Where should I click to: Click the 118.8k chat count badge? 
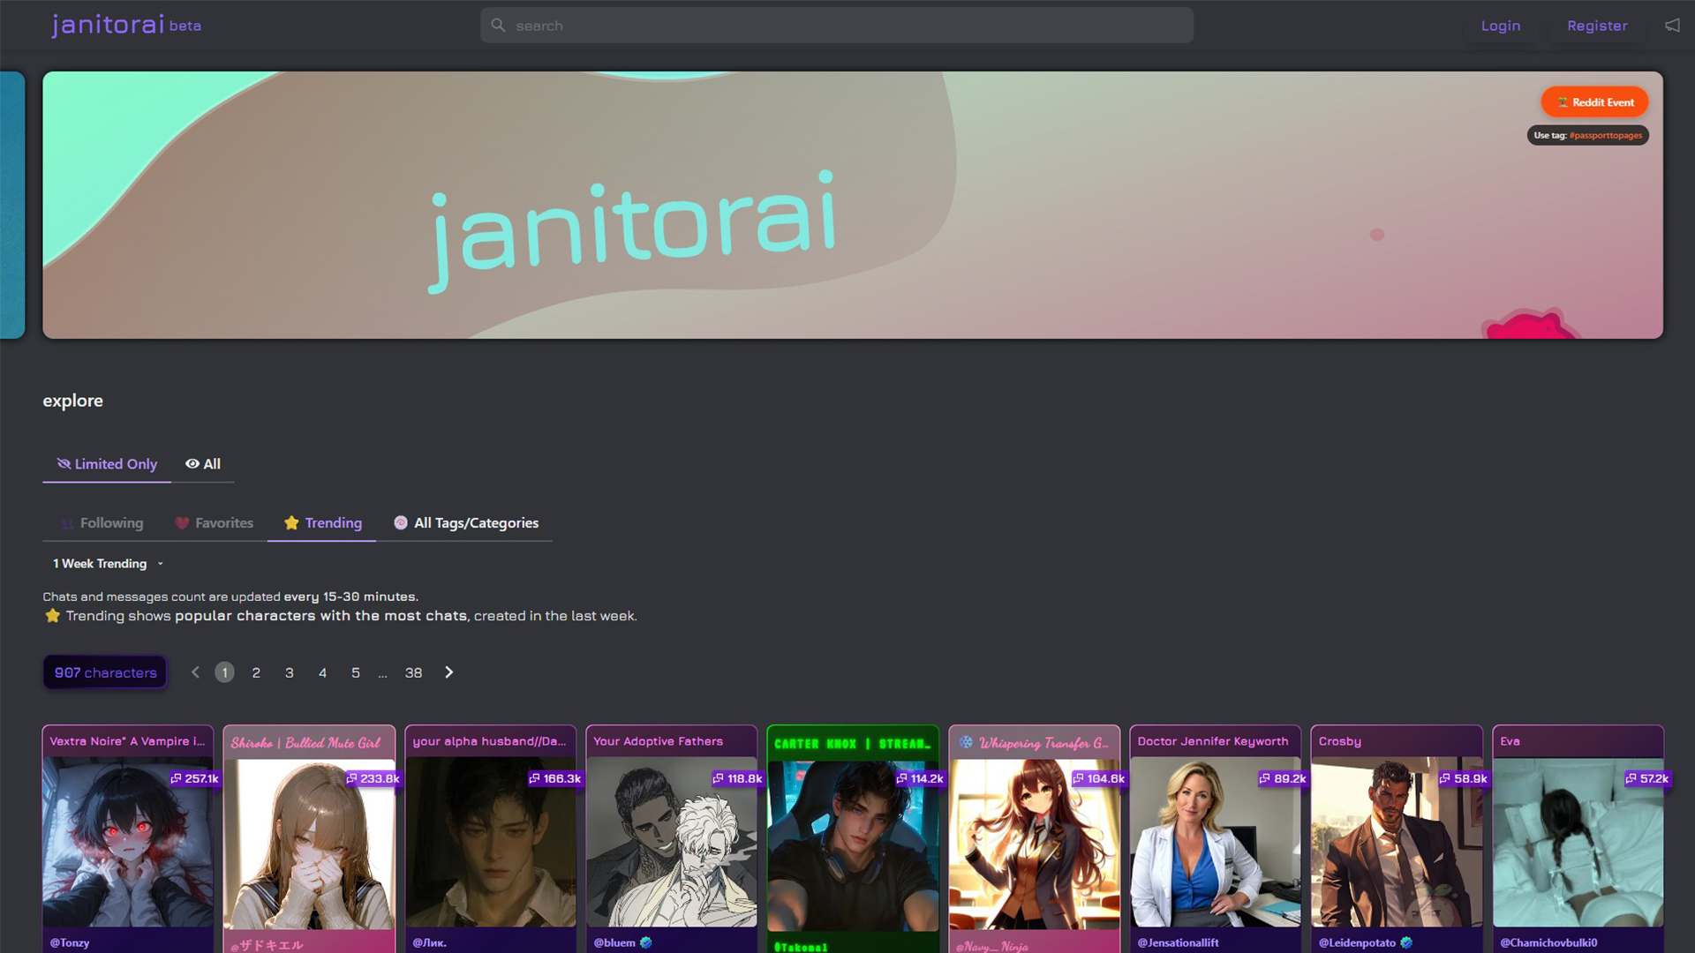[737, 778]
